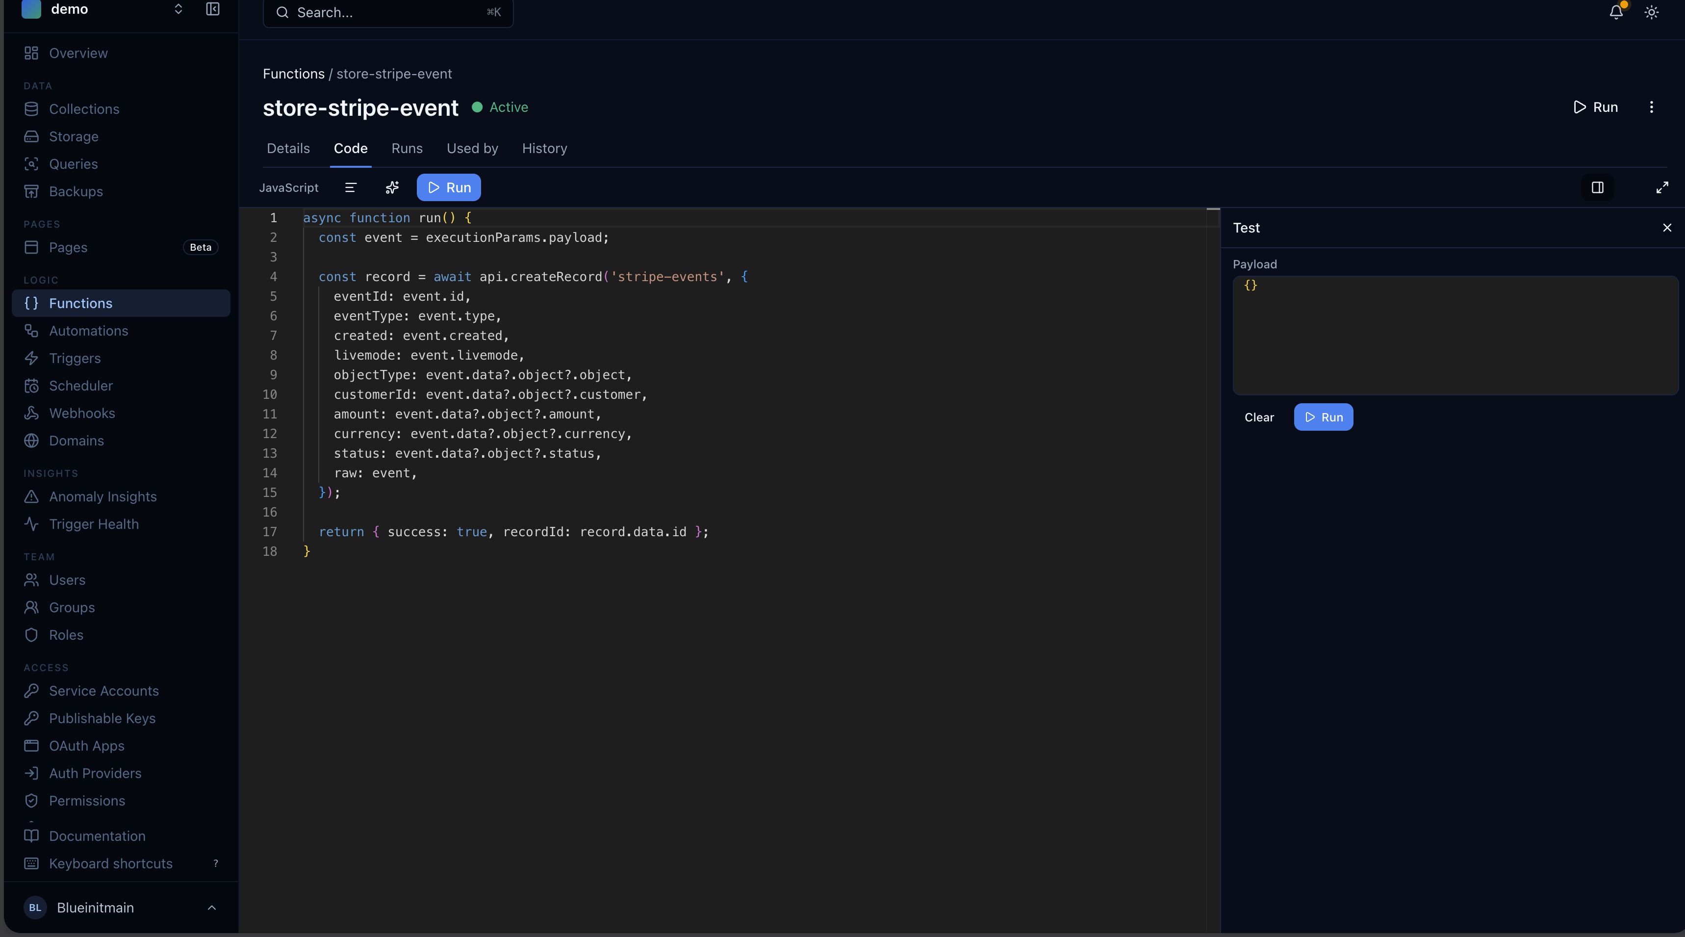This screenshot has width=1685, height=937.
Task: Expand the editor to fullscreen
Action: (x=1662, y=188)
